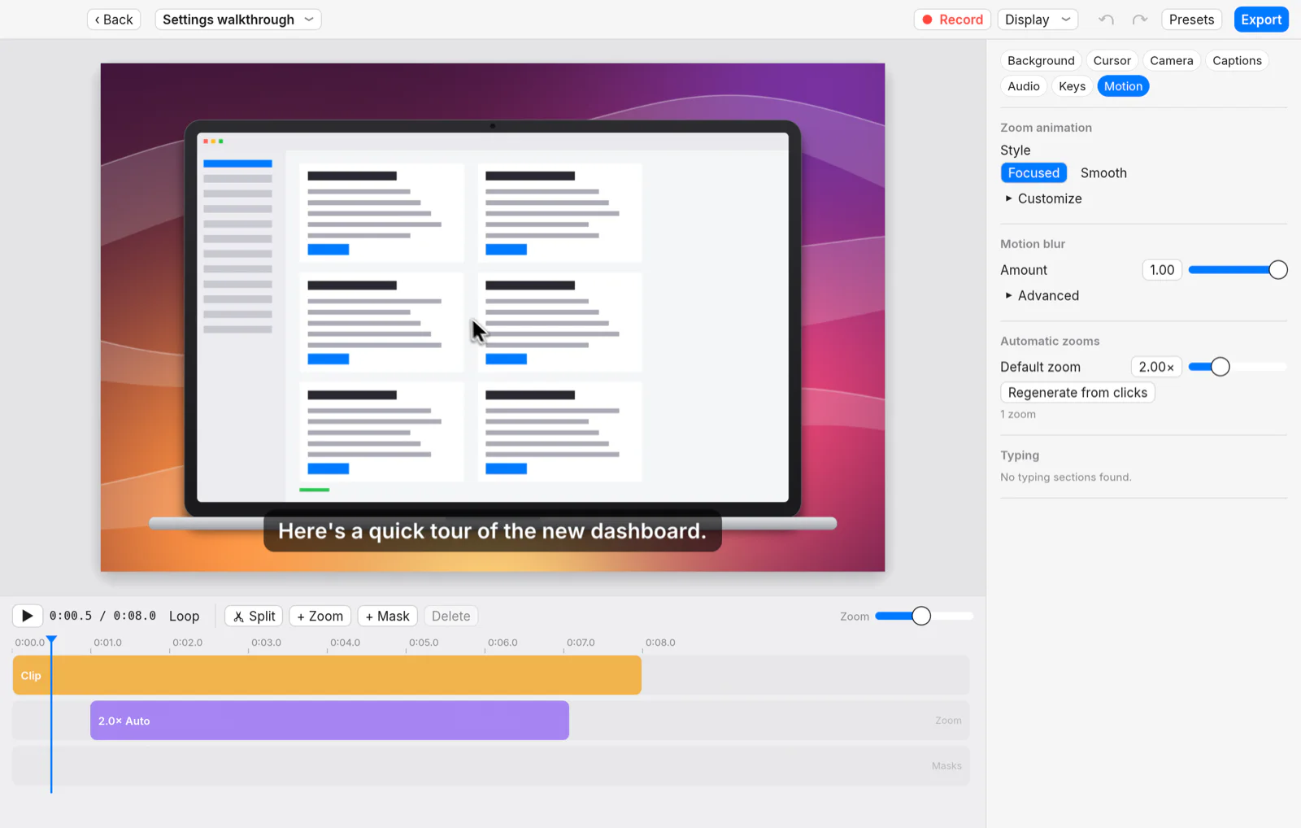This screenshot has width=1301, height=828.
Task: Expand the Advanced motion blur options
Action: [1042, 295]
